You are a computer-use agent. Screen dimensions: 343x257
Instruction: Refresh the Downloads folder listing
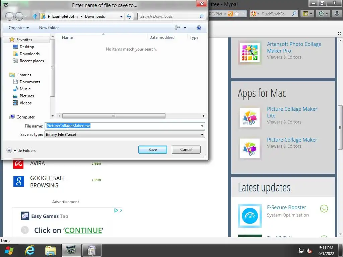pos(129,16)
